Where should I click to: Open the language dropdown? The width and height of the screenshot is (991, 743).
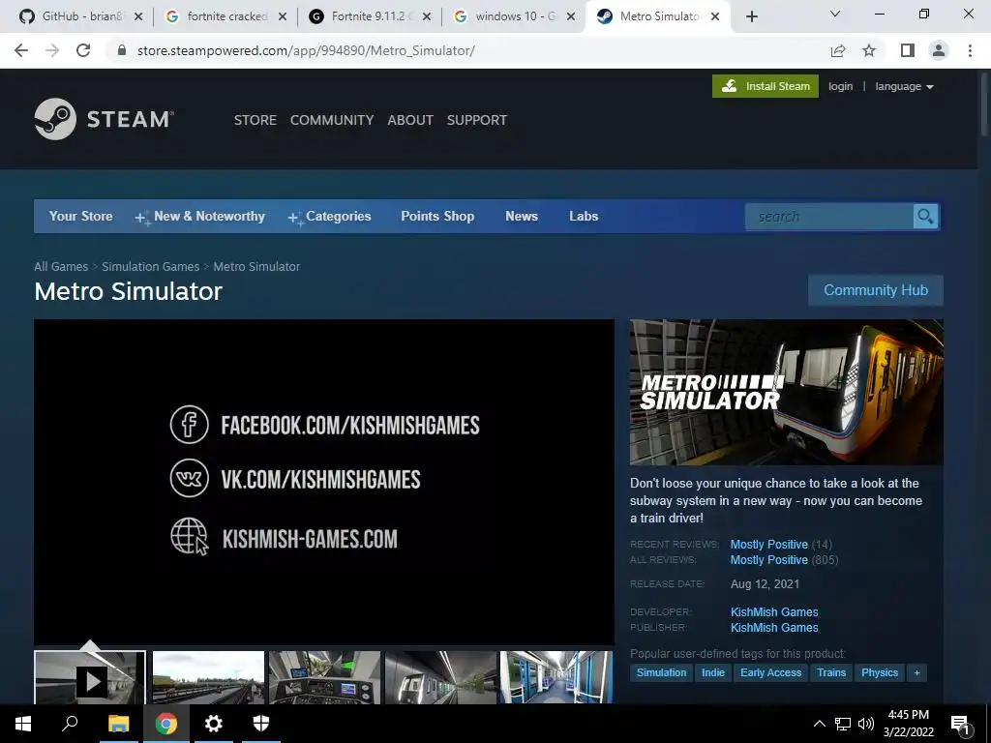[x=904, y=86]
